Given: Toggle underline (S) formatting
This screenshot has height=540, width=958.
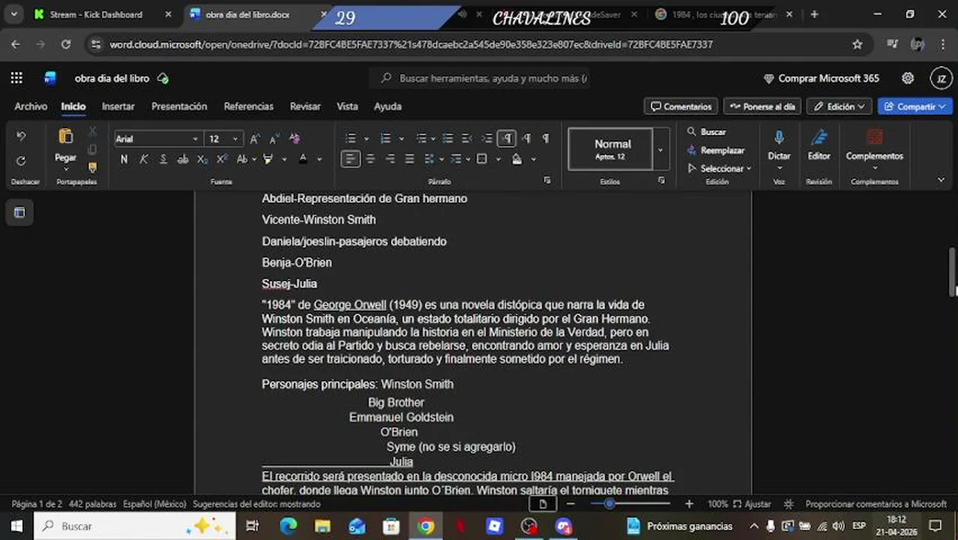Looking at the screenshot, I should coord(163,159).
